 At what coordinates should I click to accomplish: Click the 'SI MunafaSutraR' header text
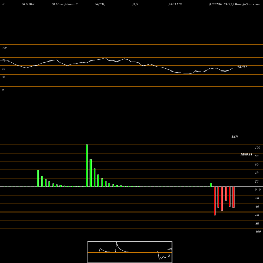pyautogui.click(x=65, y=4)
